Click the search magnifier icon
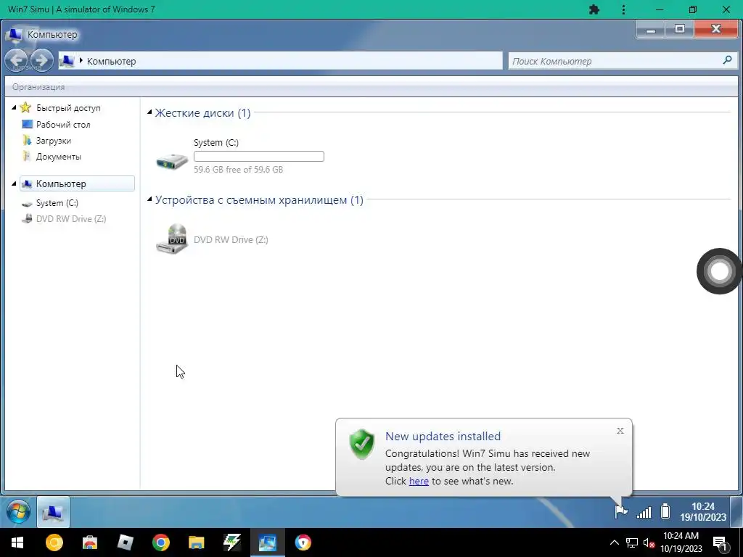The width and height of the screenshot is (743, 557). (x=727, y=60)
